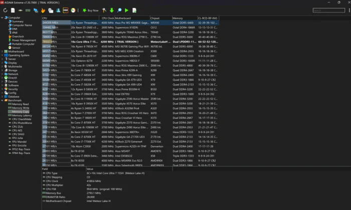Expand the Storage tree node
The height and width of the screenshot is (210, 351).
2,70
